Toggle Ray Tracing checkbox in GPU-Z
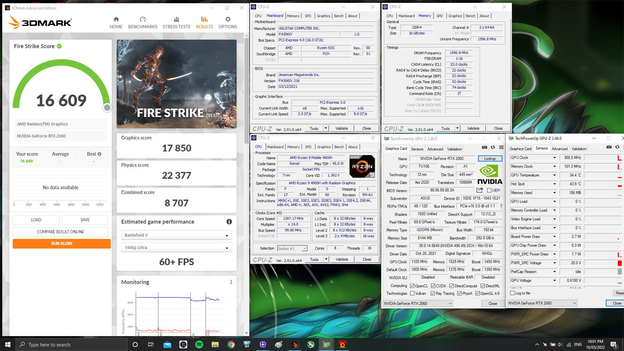Viewport: 624px width, 351px height. coord(433,293)
